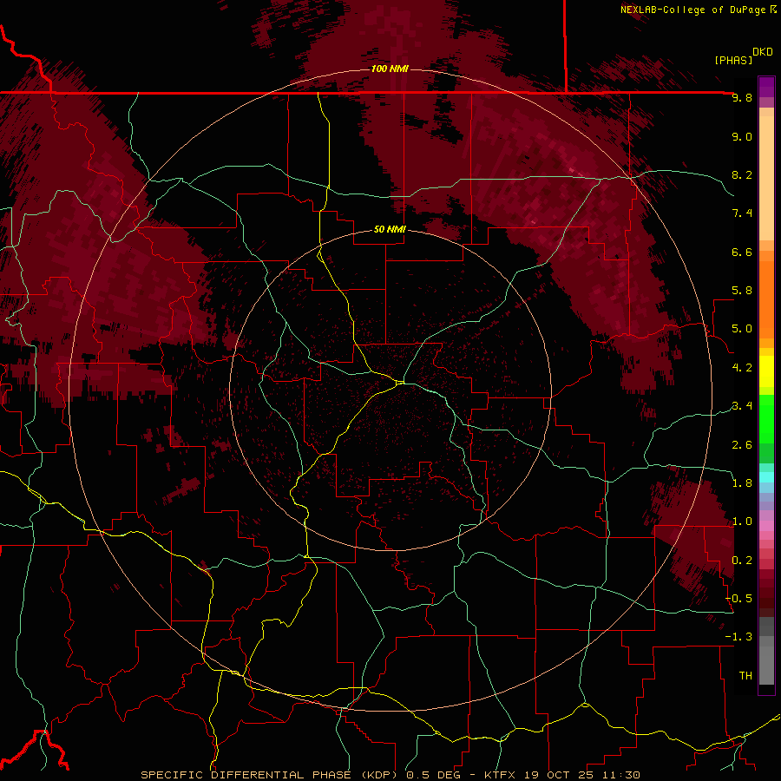Click the NEXLAB-College of DuPage credit text

693,10
